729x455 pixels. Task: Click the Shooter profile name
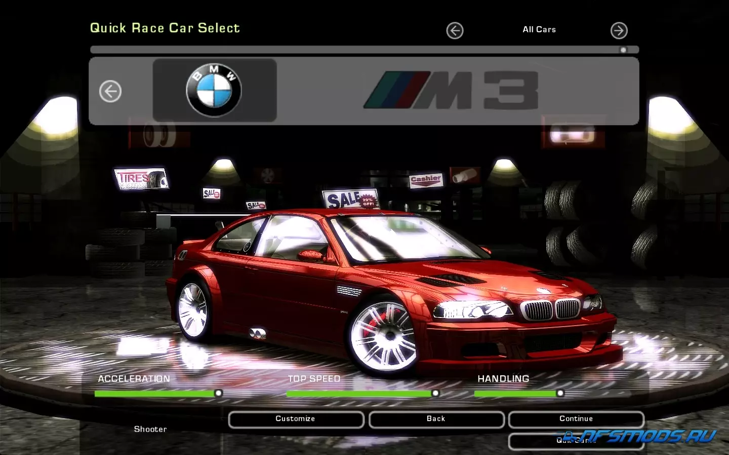click(150, 429)
